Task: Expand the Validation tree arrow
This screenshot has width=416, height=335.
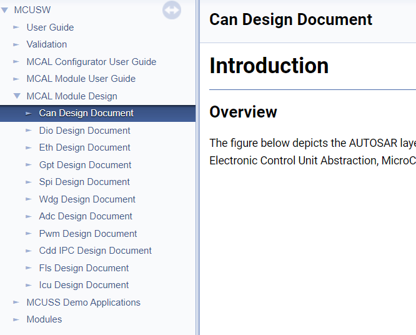Action: click(x=16, y=44)
